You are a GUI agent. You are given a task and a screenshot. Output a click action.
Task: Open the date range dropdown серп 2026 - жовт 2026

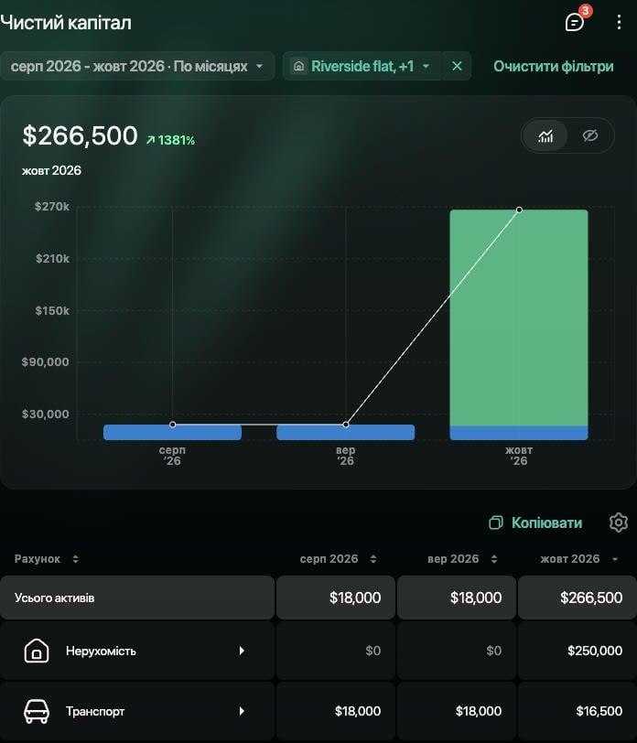coord(137,66)
